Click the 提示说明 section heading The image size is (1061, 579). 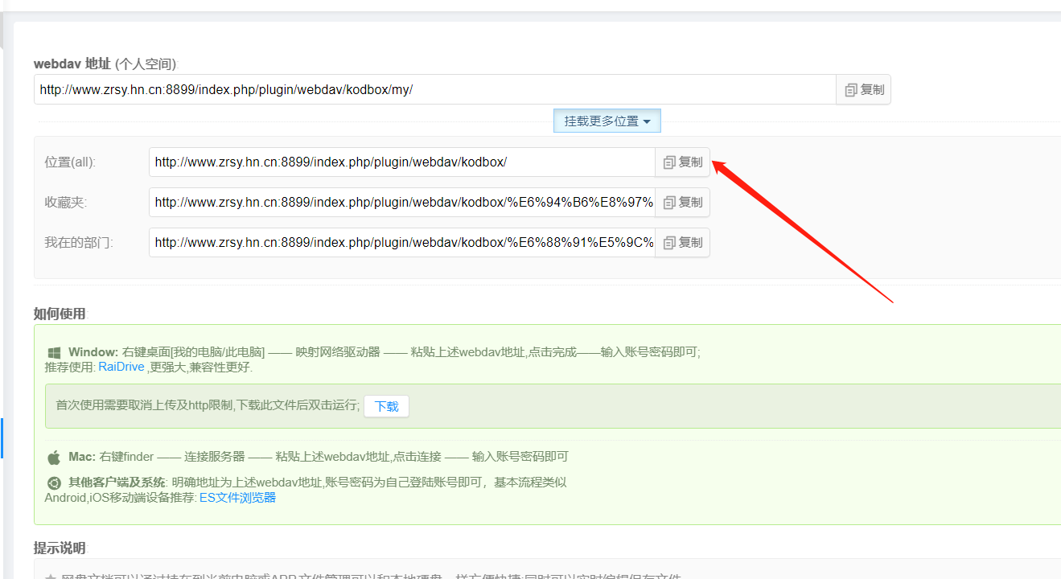[59, 548]
